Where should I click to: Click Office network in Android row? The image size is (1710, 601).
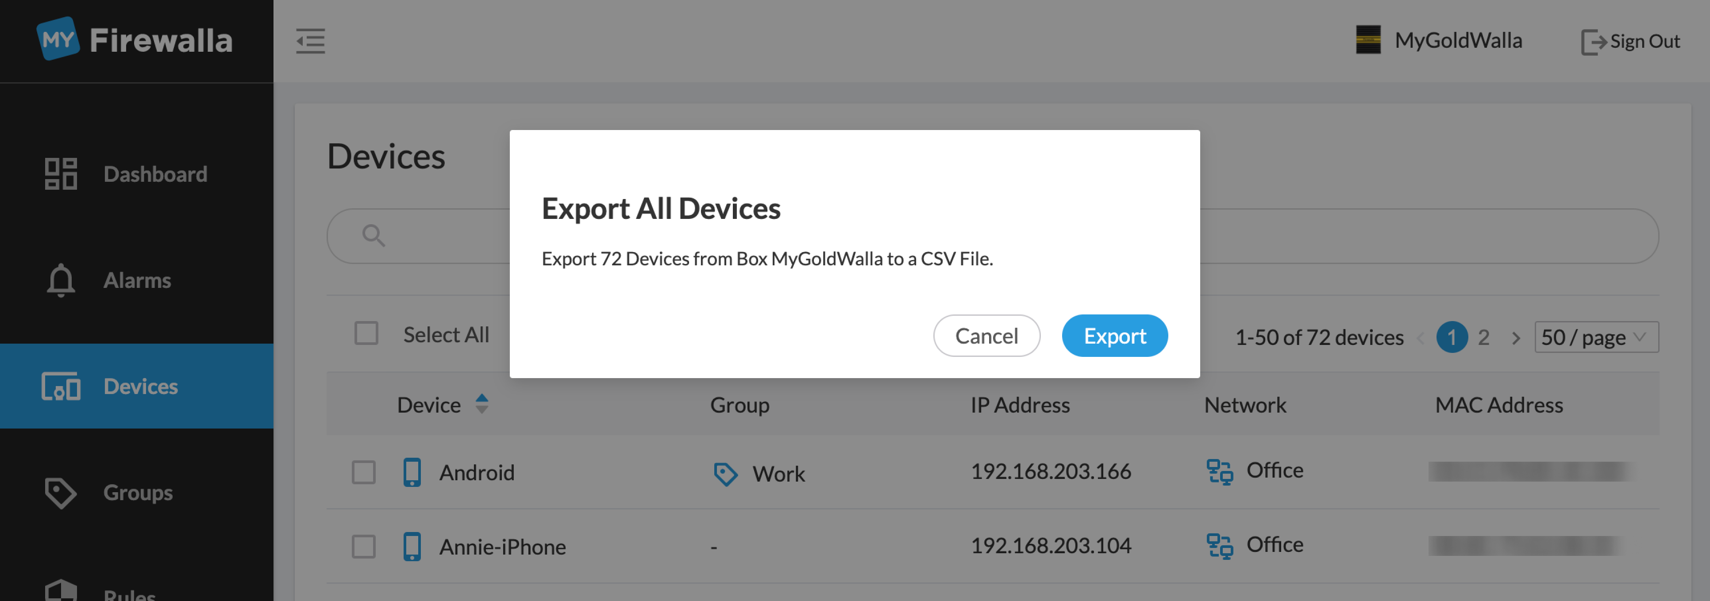[1275, 470]
